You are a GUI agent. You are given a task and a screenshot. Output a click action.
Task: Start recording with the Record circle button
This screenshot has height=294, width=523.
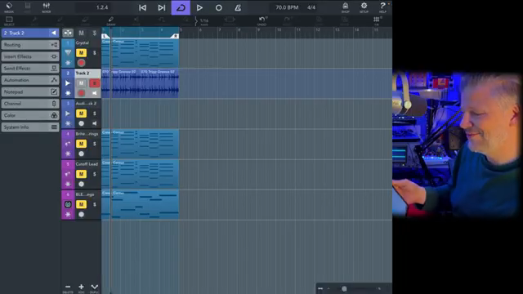(218, 7)
